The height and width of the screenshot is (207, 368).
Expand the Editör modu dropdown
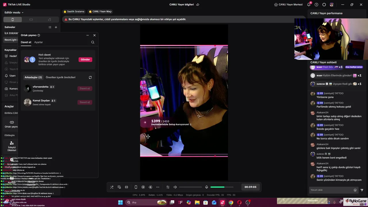pos(14,13)
